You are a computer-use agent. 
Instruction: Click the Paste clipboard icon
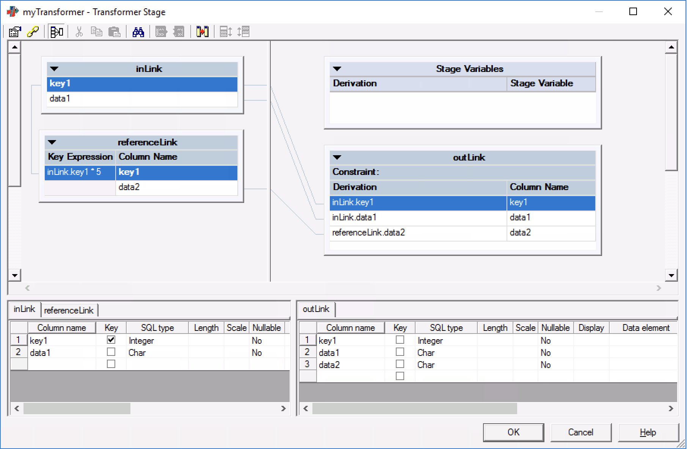coord(114,32)
